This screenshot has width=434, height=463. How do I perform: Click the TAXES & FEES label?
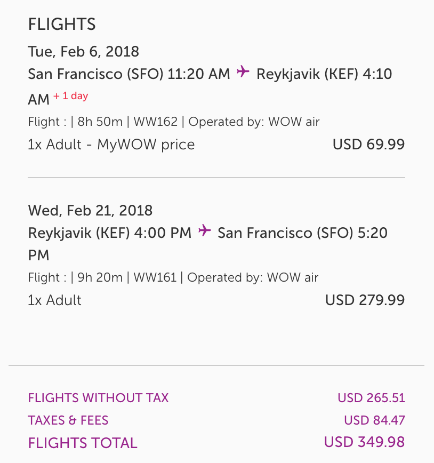(68, 420)
